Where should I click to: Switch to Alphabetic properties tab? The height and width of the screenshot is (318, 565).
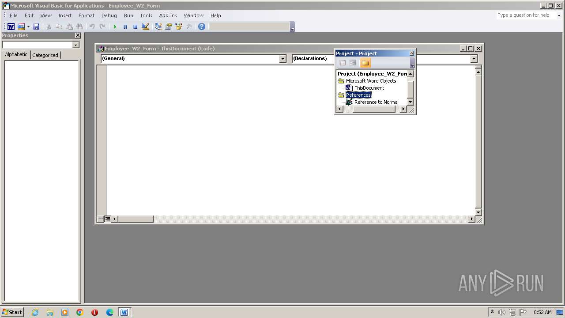tap(16, 55)
